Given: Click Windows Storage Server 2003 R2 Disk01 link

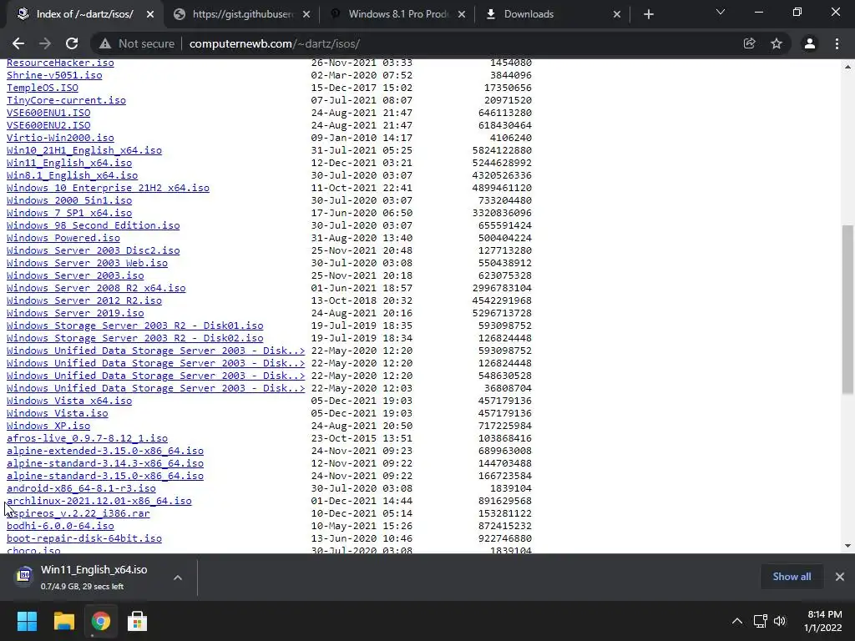Looking at the screenshot, I should [134, 326].
